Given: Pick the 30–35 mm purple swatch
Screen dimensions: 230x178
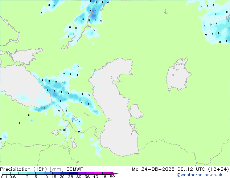Looking at the screenshot, I should [x=82, y=173].
